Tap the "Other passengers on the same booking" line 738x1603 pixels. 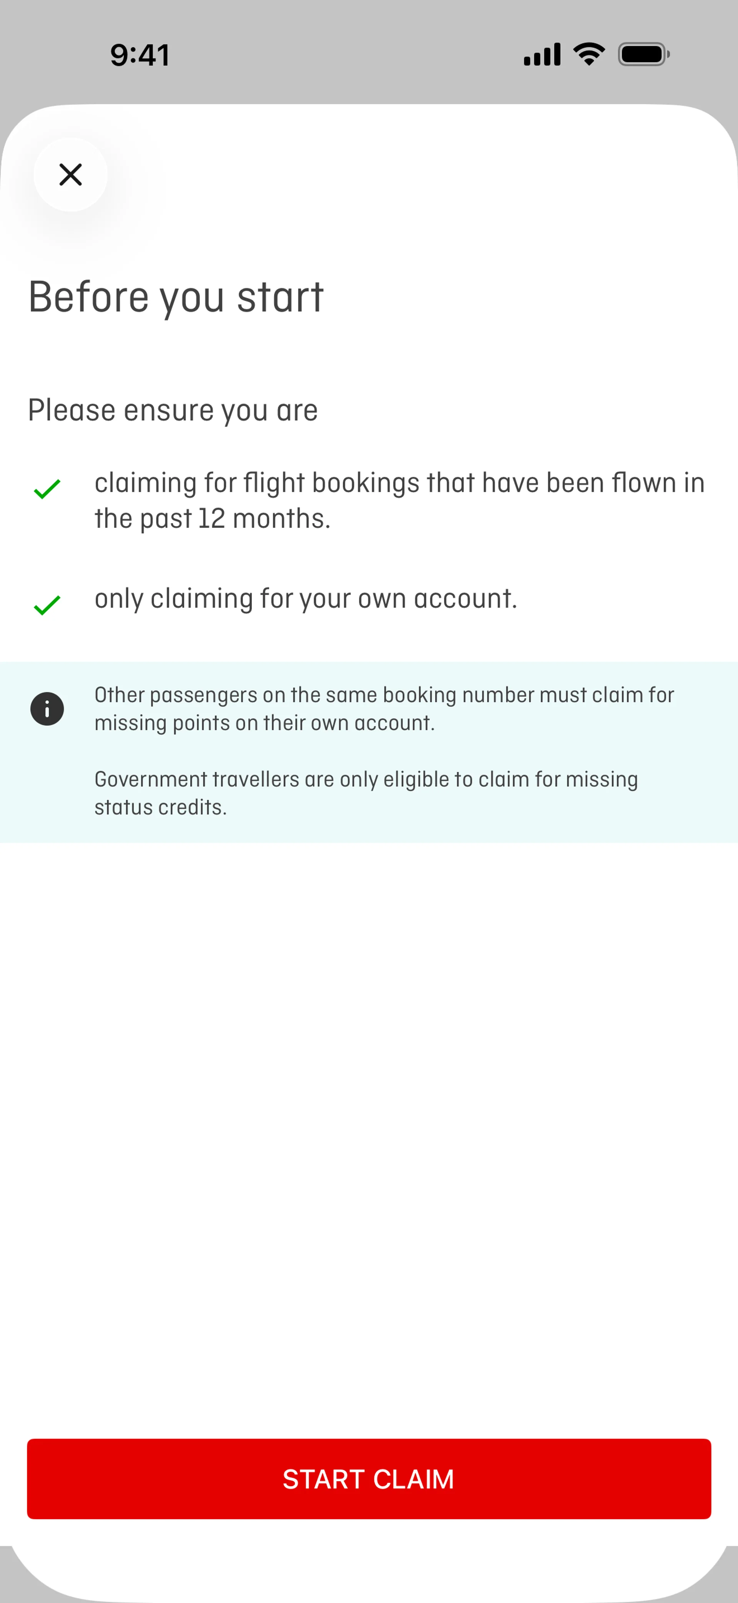click(384, 695)
